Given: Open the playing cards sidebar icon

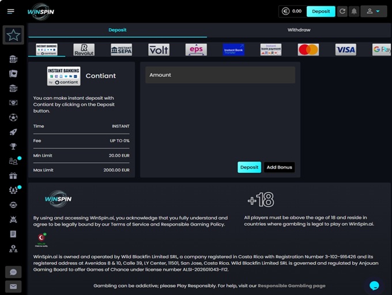Looking at the screenshot, I should pyautogui.click(x=13, y=74).
